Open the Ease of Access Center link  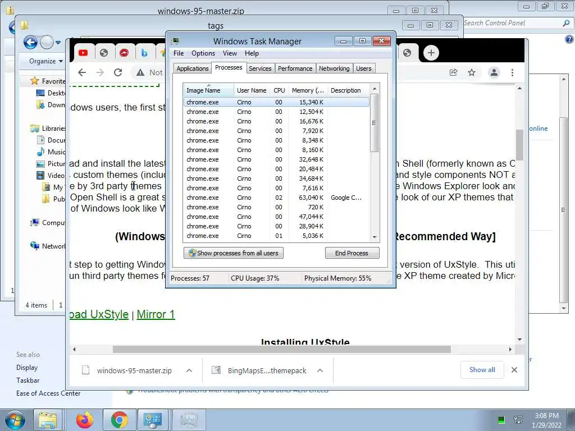pyautogui.click(x=48, y=393)
